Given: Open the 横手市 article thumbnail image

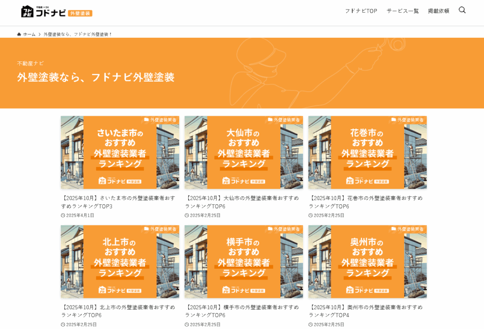Looking at the screenshot, I should click(x=243, y=262).
